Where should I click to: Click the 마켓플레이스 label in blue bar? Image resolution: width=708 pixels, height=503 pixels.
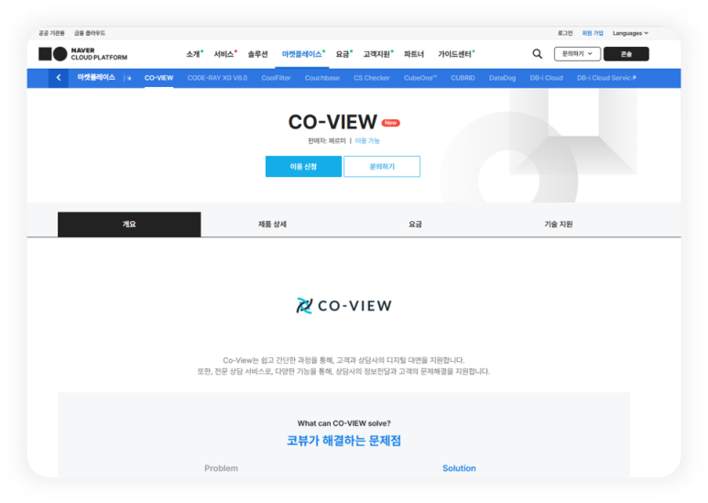tap(96, 78)
